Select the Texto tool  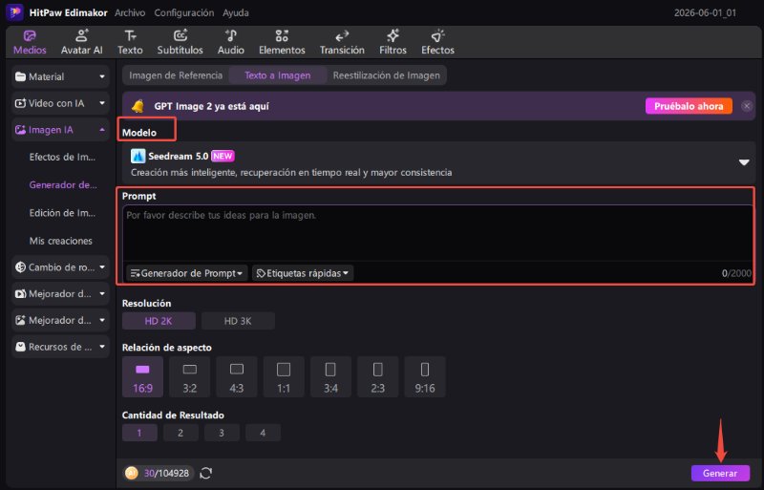[x=130, y=42]
